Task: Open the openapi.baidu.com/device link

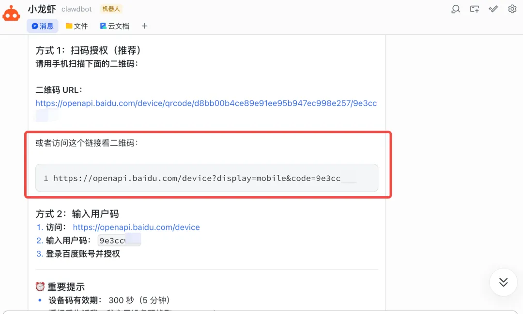Action: coord(137,227)
